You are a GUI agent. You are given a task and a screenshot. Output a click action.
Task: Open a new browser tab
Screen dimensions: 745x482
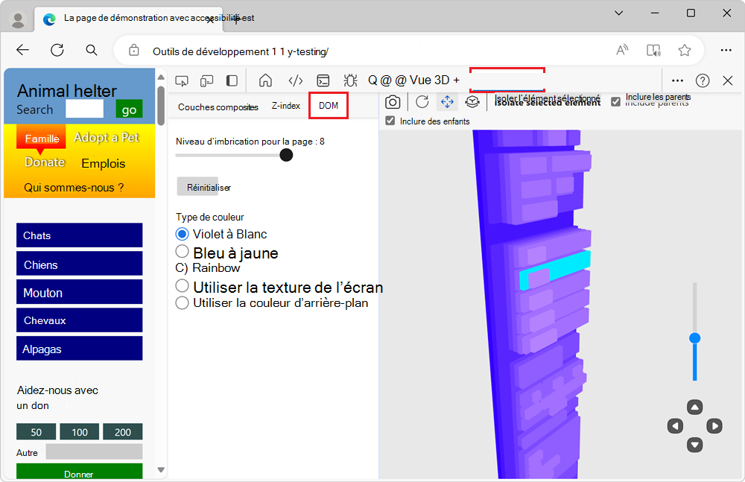click(235, 19)
